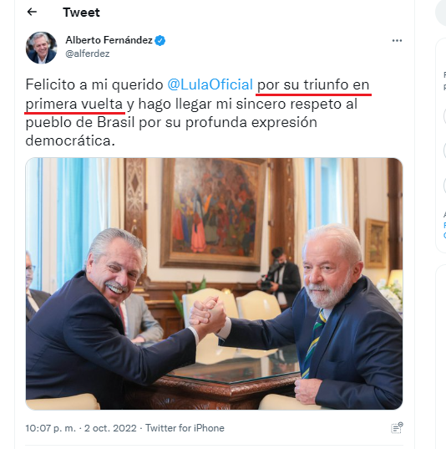
Task: Focus the partially visible search field
Action: 441,12
